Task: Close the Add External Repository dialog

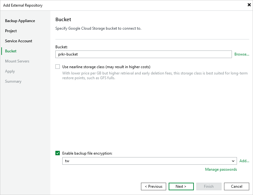Action: [x=249, y=5]
